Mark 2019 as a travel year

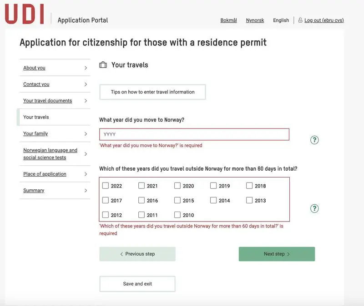pos(213,186)
